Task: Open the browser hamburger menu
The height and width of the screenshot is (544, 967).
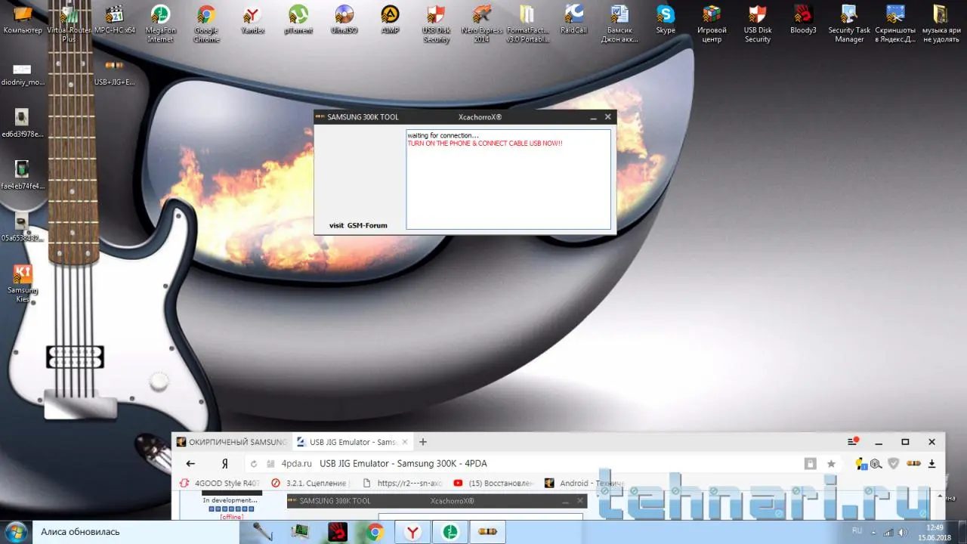Action: click(x=854, y=442)
